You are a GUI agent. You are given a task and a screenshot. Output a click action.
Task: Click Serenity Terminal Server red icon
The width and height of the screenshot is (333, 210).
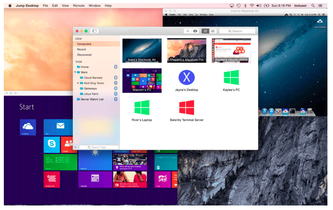pos(187,107)
